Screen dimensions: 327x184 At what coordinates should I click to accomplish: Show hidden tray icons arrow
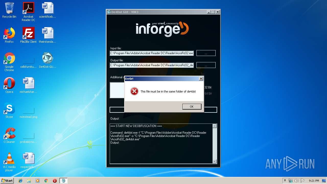click(285, 181)
